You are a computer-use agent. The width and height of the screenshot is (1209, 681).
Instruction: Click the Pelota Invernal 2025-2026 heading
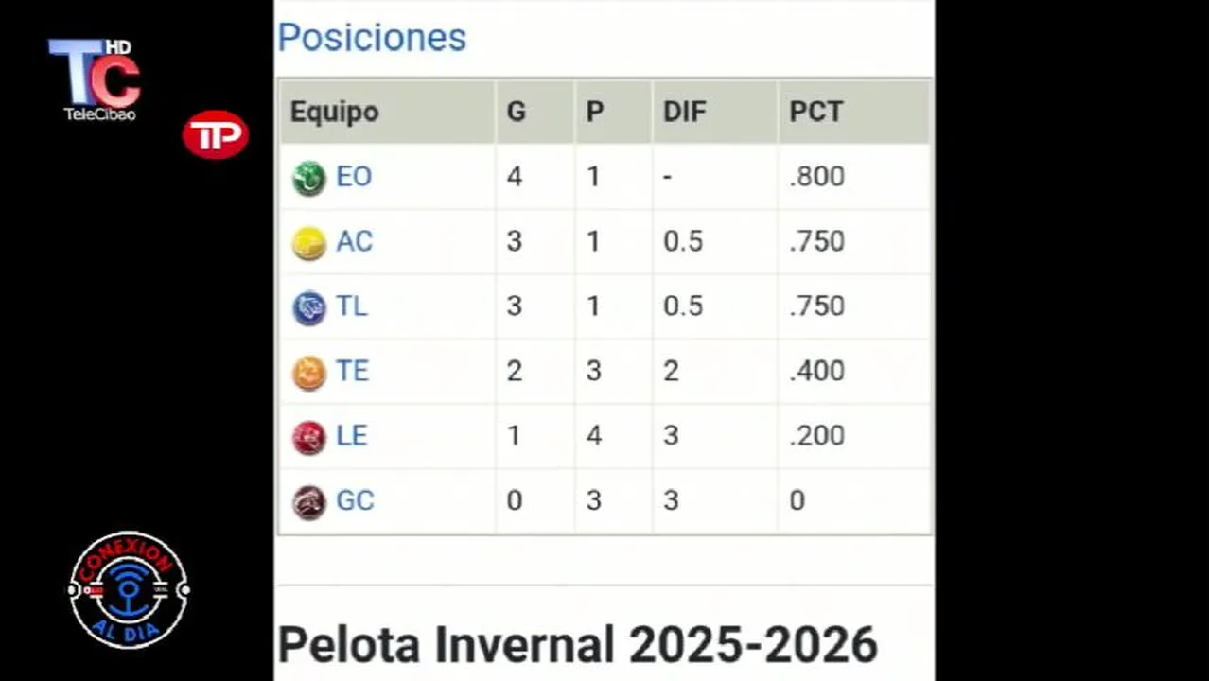click(577, 645)
